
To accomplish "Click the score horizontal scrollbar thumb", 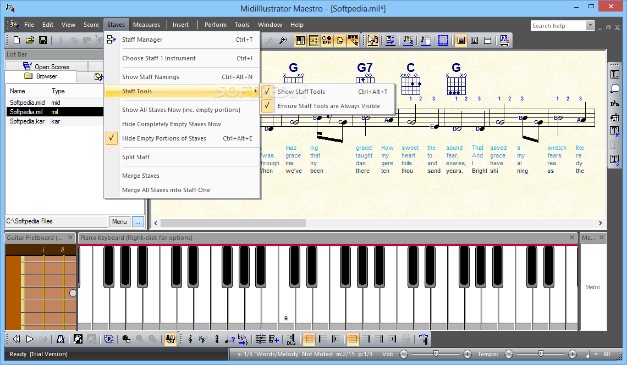I will 233,223.
